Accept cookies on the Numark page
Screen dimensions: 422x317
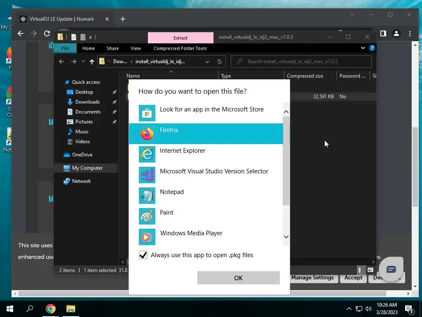tap(353, 277)
